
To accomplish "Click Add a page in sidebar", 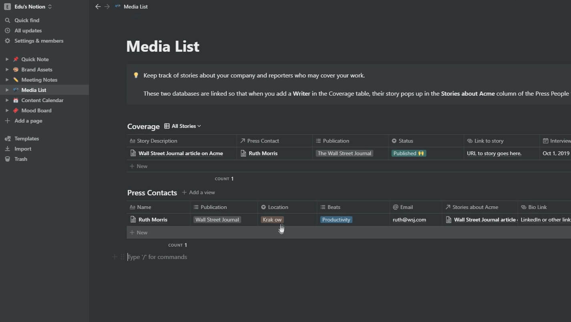I will [28, 121].
